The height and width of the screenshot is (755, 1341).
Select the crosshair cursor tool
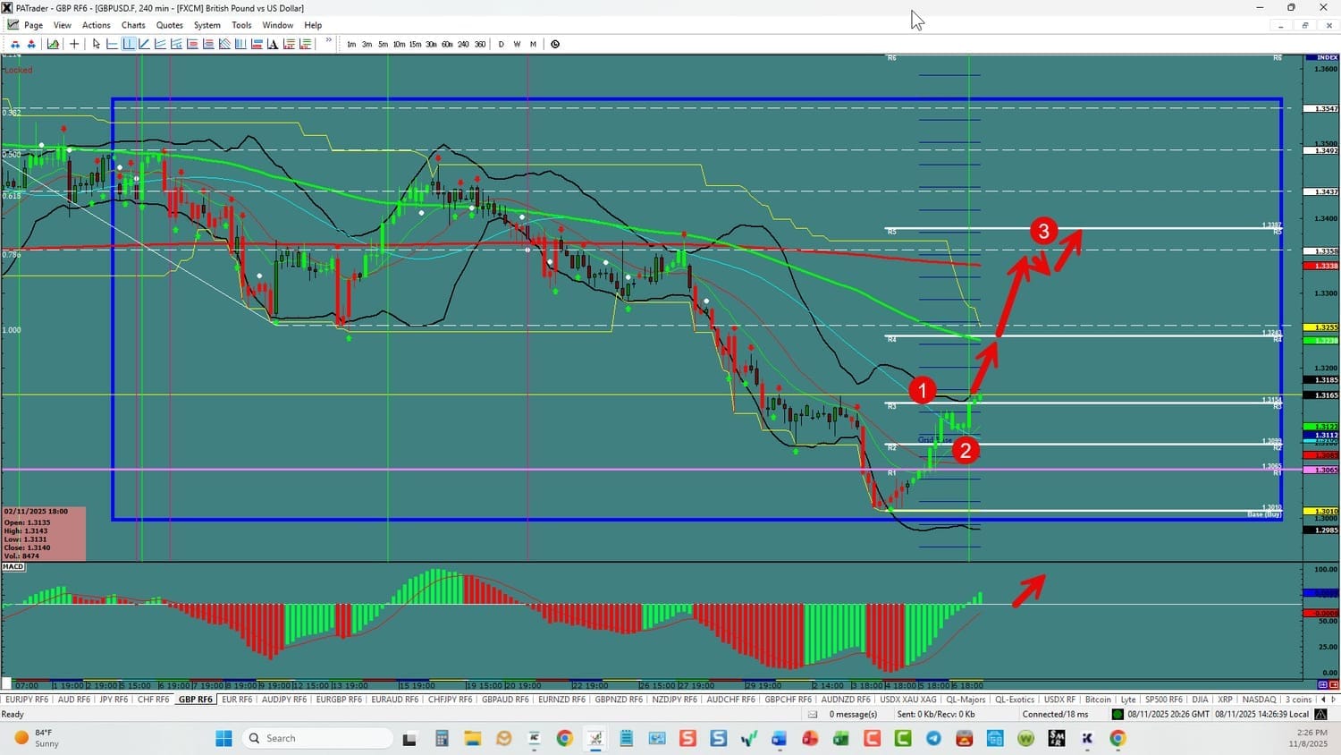[74, 44]
